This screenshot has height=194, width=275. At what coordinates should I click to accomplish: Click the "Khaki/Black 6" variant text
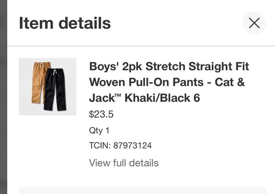point(162,98)
